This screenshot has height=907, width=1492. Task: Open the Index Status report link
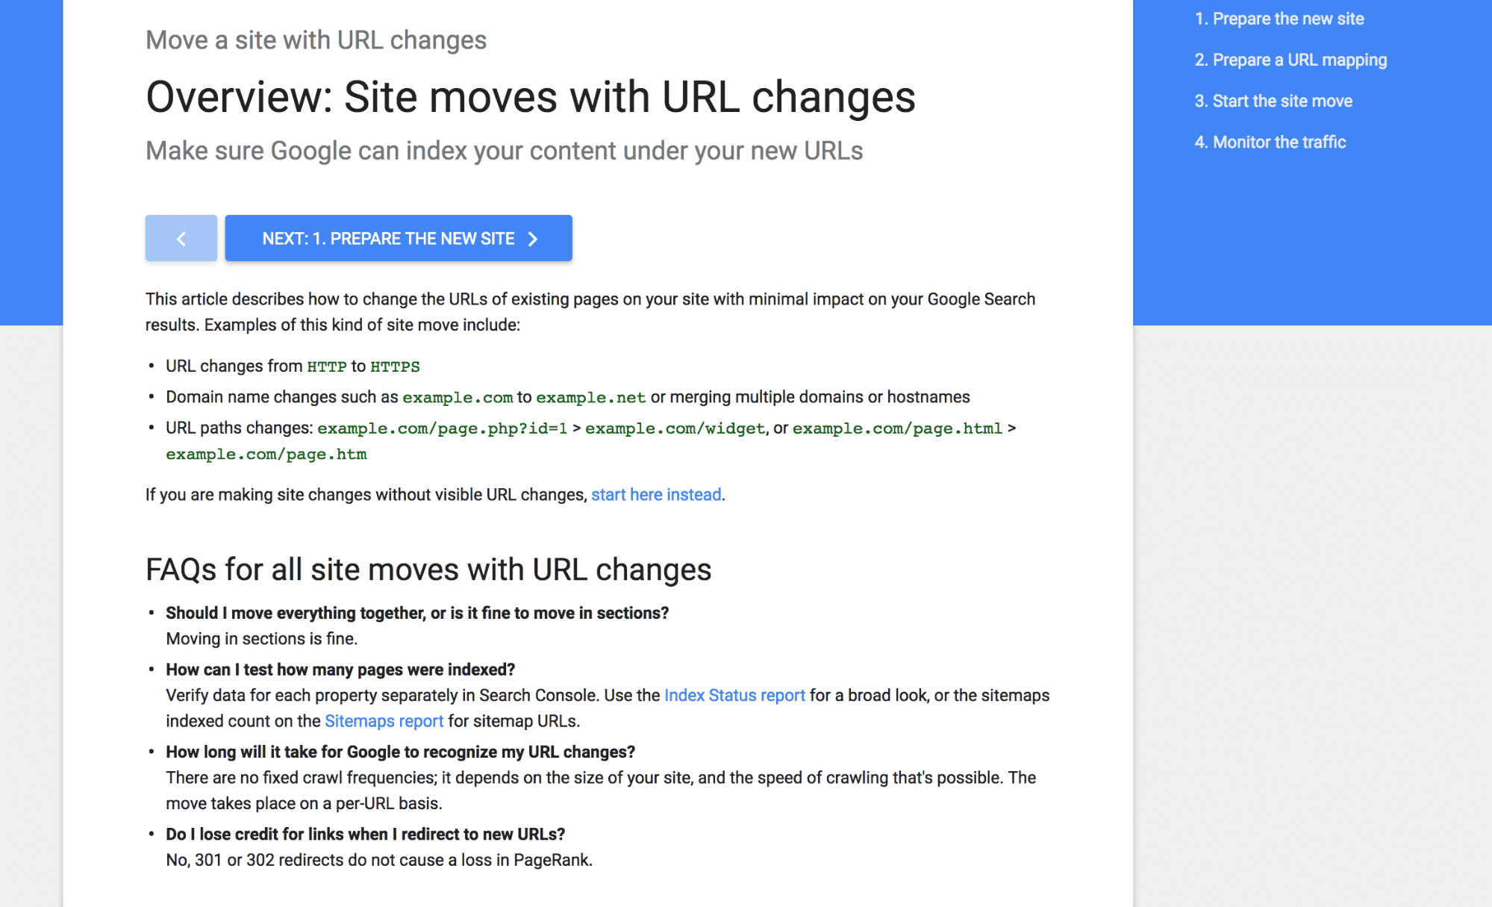pyautogui.click(x=734, y=696)
